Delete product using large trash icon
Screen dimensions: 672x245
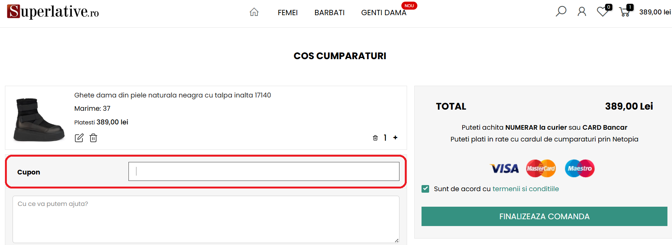click(94, 138)
